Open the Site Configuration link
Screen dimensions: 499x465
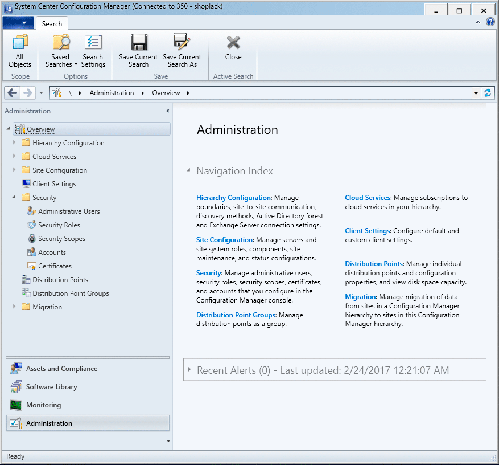(x=224, y=240)
